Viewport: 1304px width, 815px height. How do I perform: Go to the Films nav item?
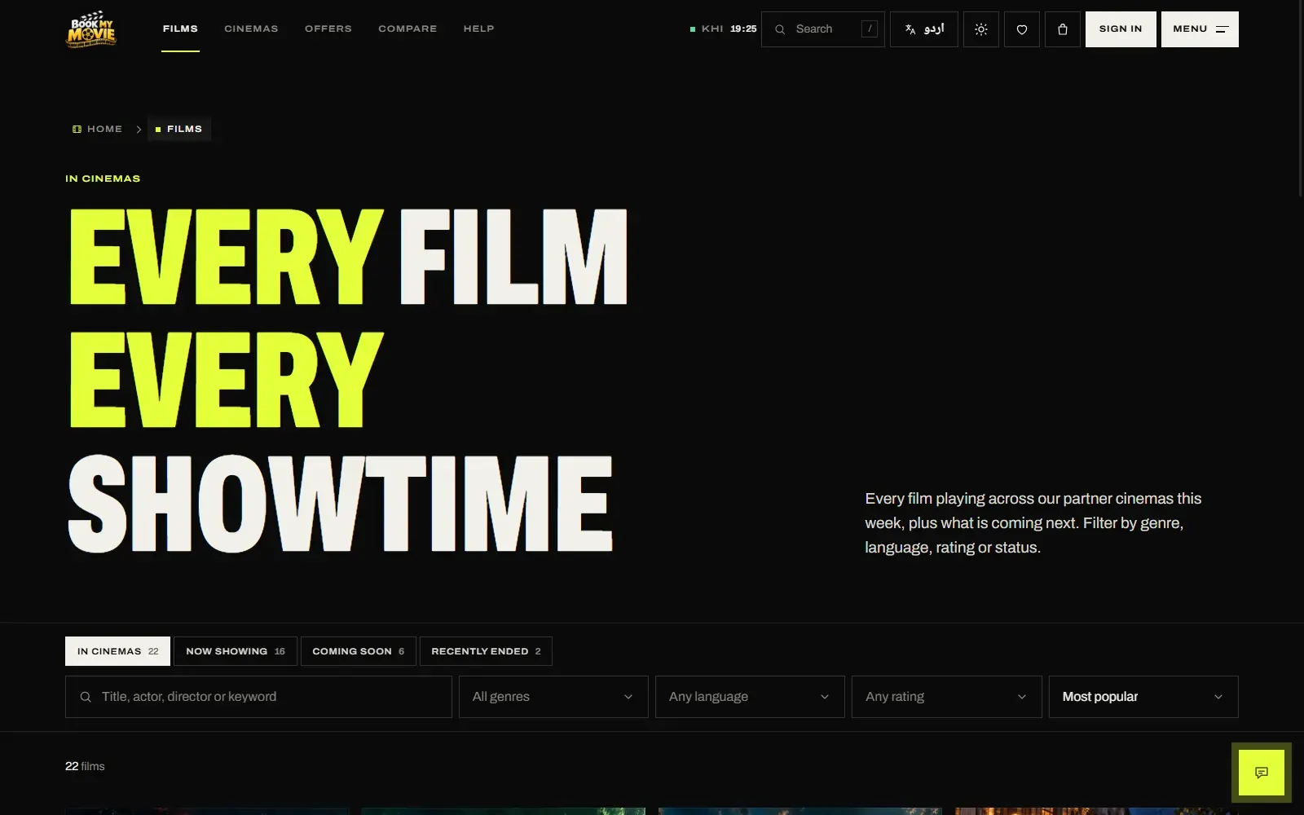[x=180, y=29]
